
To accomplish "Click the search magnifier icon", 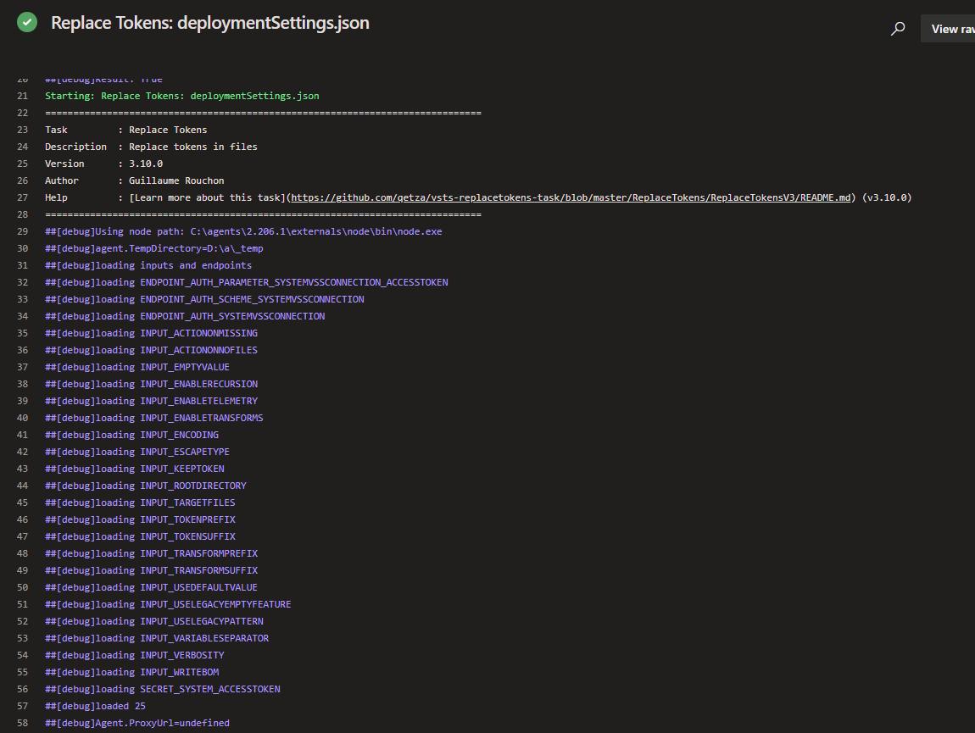I will click(898, 28).
